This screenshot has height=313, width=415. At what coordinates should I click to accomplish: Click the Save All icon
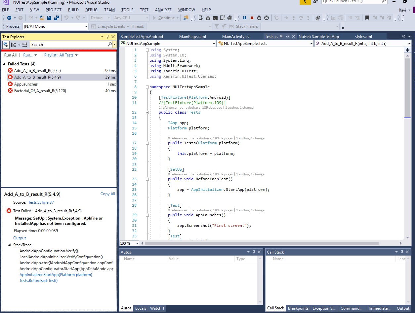pyautogui.click(x=56, y=18)
